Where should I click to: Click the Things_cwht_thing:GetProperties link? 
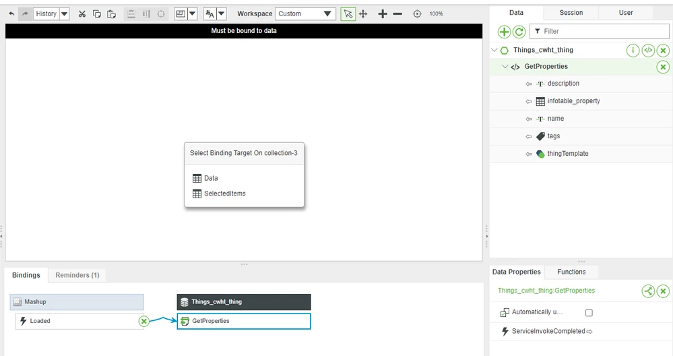click(546, 291)
